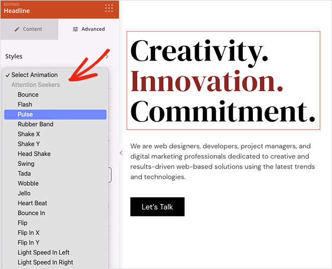Screen dimensions: 332x269
Task: Open the dotted grid menu icon
Action: pos(109,8)
